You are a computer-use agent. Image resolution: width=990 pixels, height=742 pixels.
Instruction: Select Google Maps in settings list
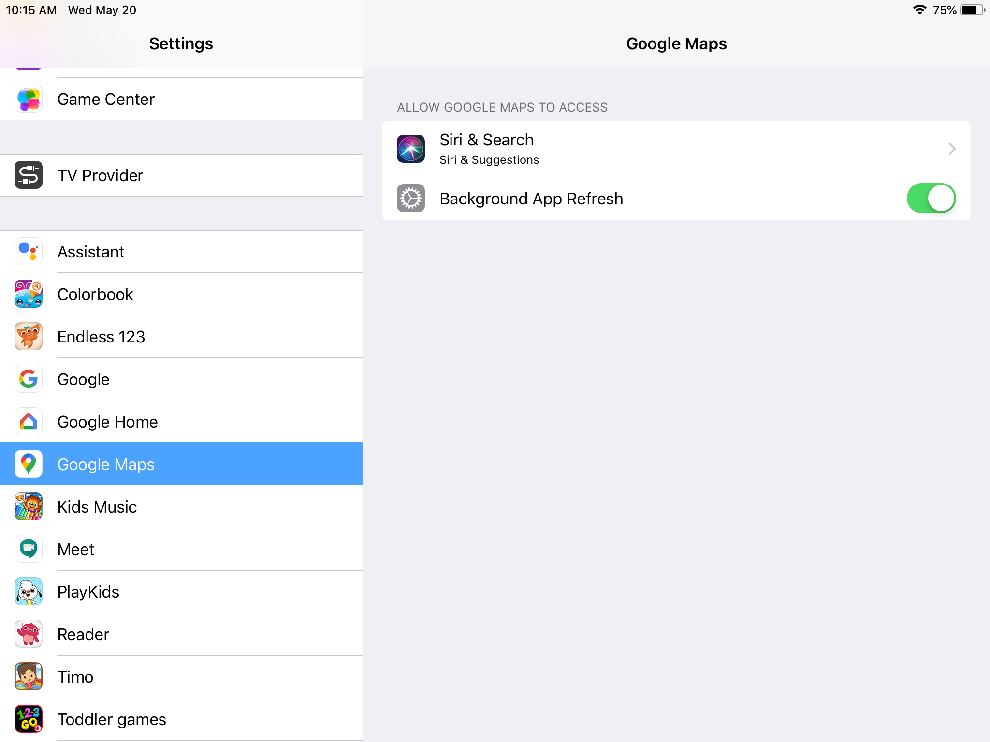(x=181, y=464)
